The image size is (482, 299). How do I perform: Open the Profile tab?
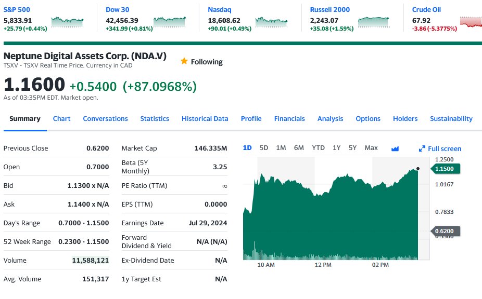[251, 119]
